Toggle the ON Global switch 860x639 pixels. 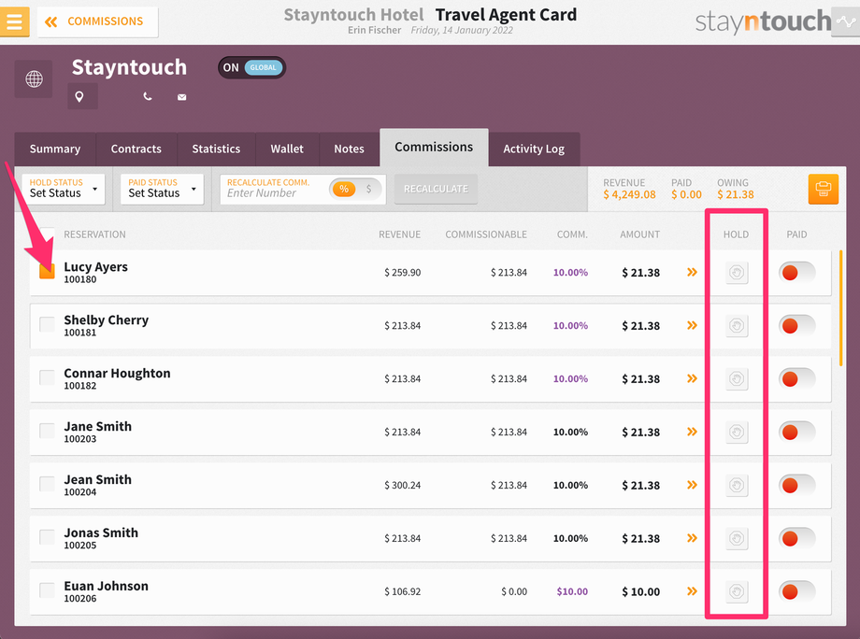[x=251, y=67]
